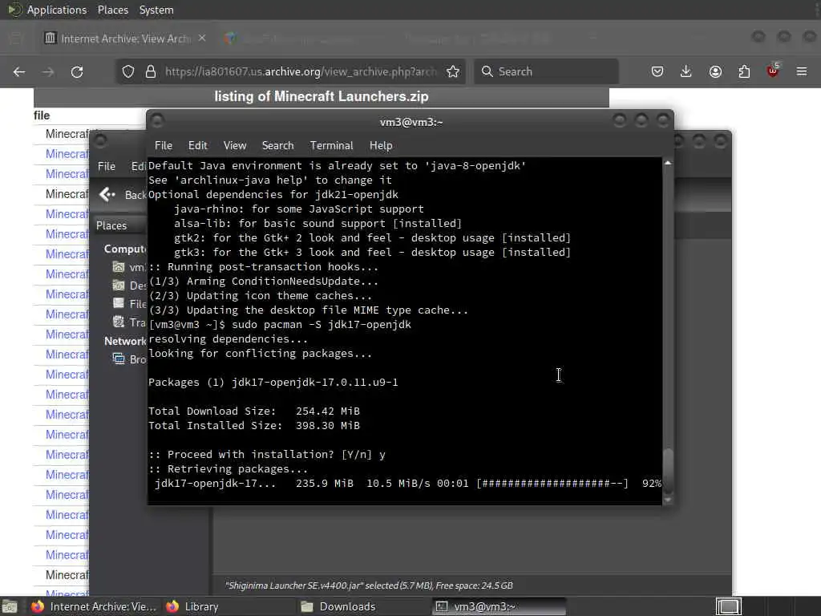Select Desktop folder icon in file manager sidebar
This screenshot has width=821, height=616.
tap(119, 286)
